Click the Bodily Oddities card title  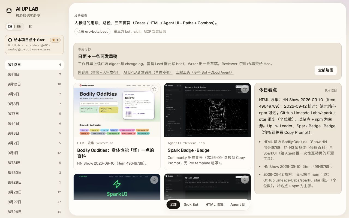116,153
